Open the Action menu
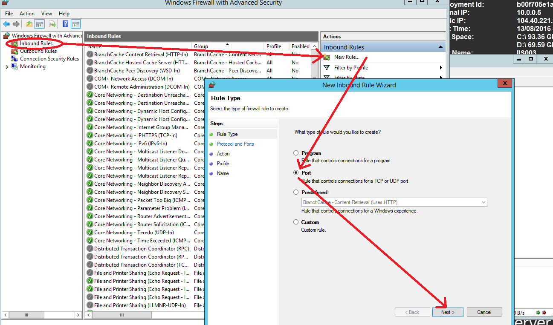Image resolution: width=553 pixels, height=325 pixels. coord(27,14)
